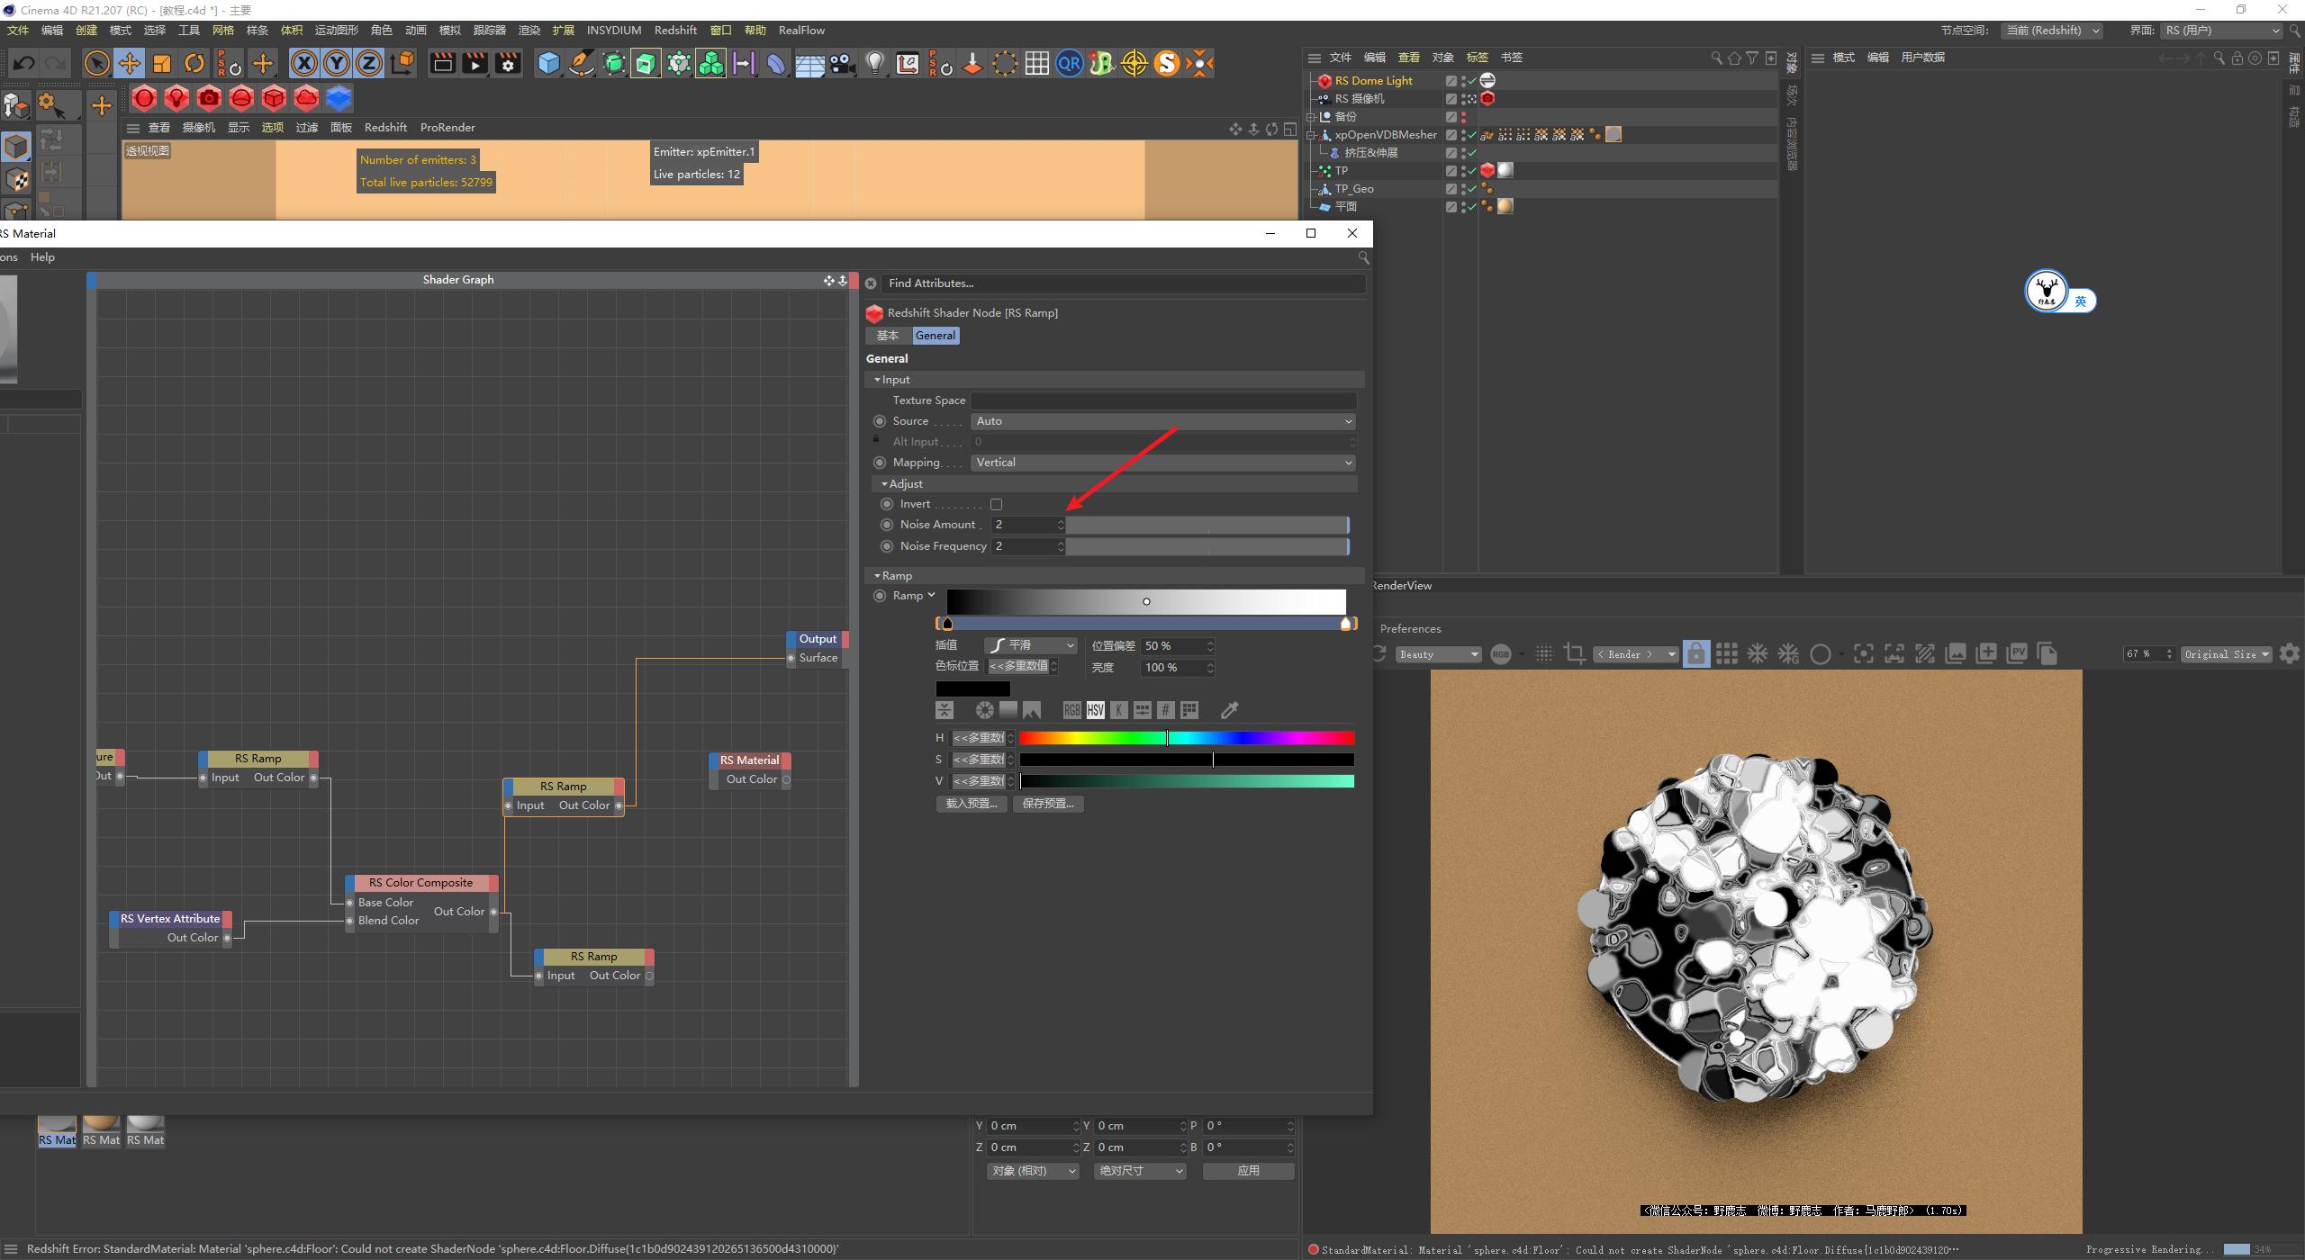Screen dimensions: 2305x1260
Task: Toggle the green enable checkmark for TP_Geo
Action: tap(1470, 189)
